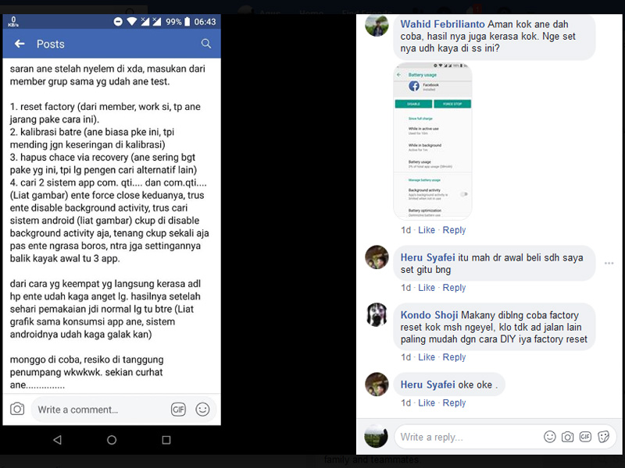This screenshot has width=625, height=468.
Task: Tap camera icon beside comment box
Action: [x=17, y=409]
